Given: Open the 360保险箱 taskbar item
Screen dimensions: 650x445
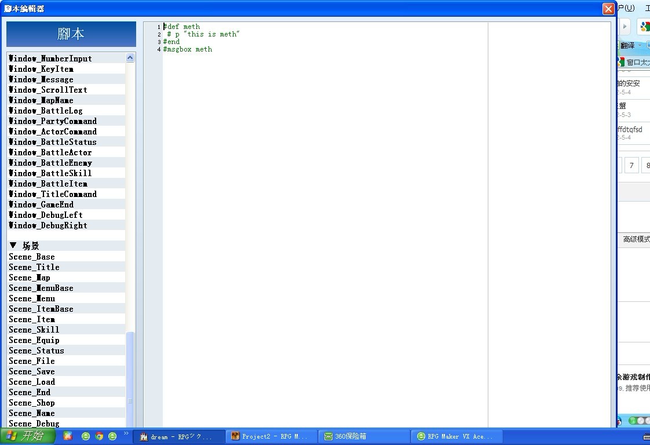Looking at the screenshot, I should click(x=364, y=437).
